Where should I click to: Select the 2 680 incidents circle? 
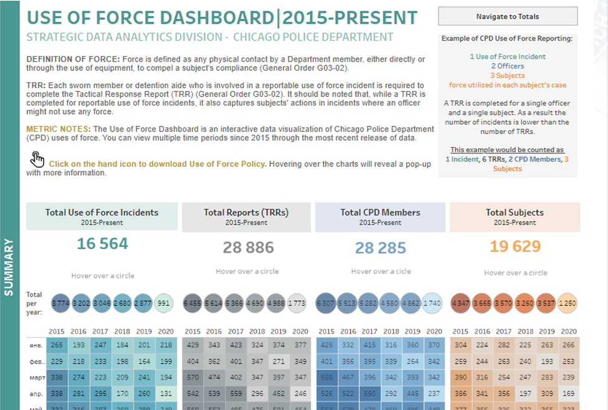(122, 303)
